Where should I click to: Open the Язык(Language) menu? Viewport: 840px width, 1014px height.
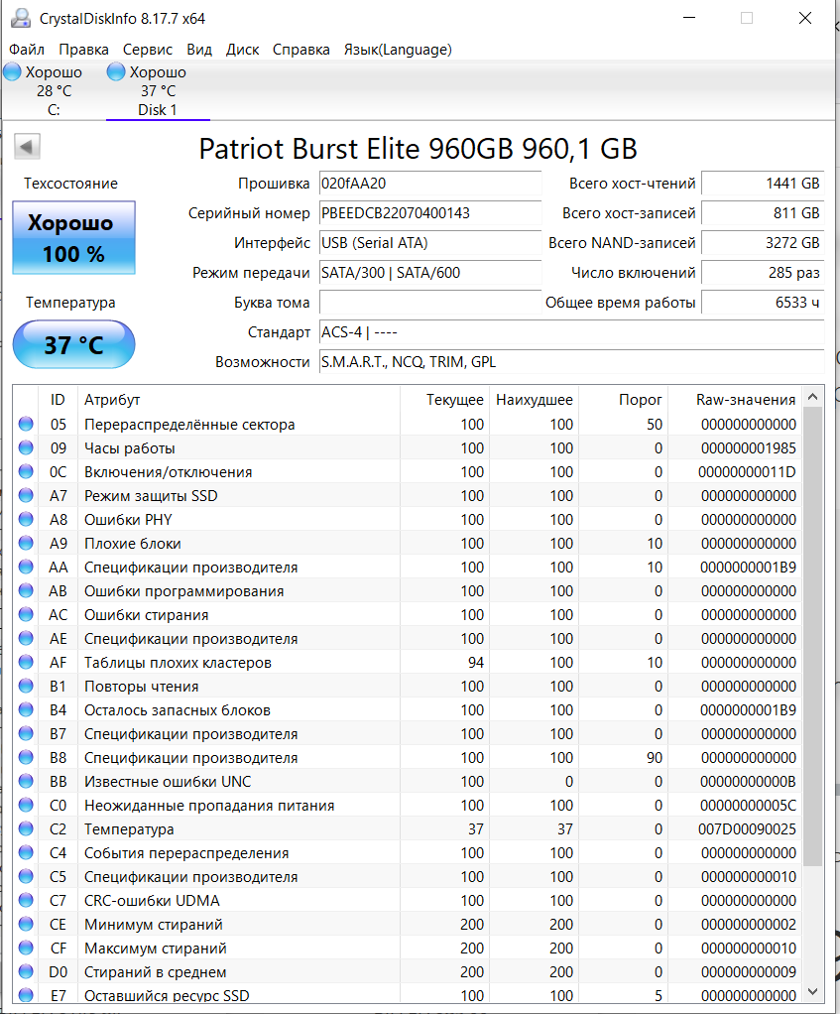tap(398, 50)
